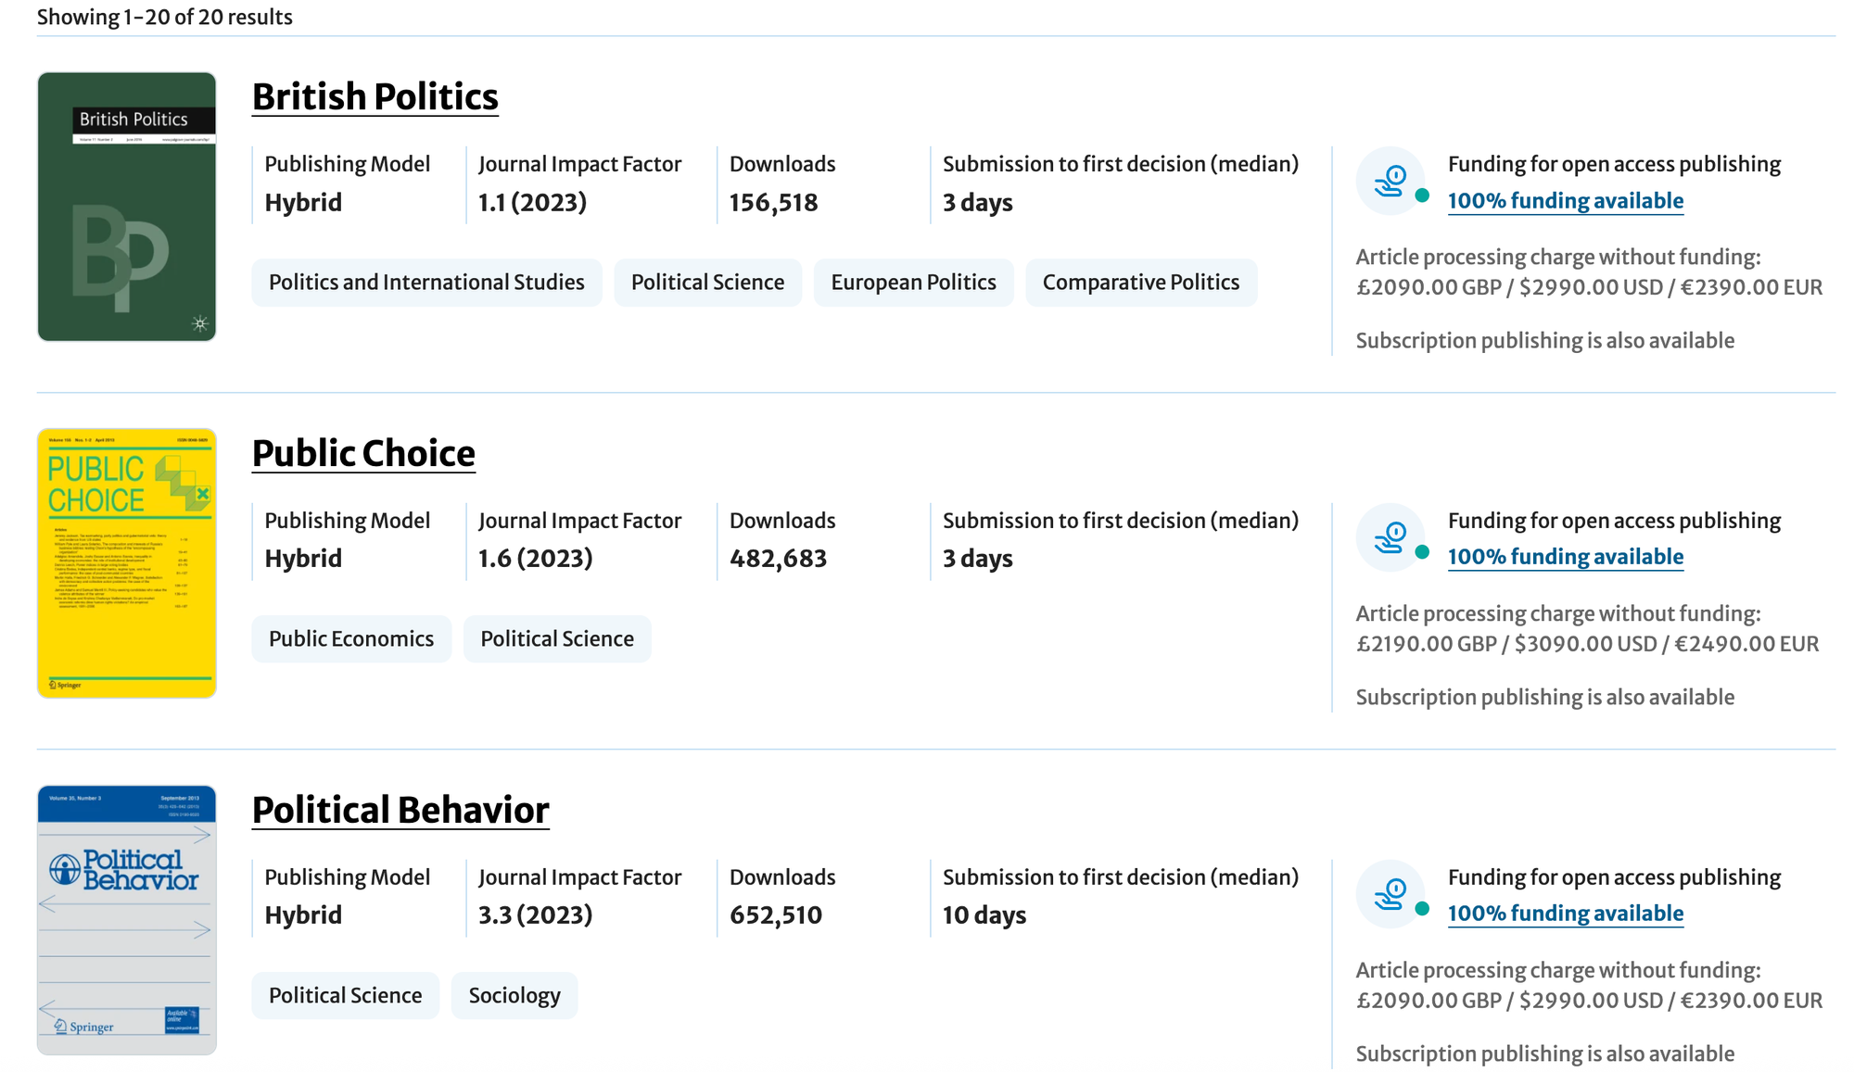1854x1072 pixels.
Task: Select the Sociology tag
Action: click(x=514, y=996)
